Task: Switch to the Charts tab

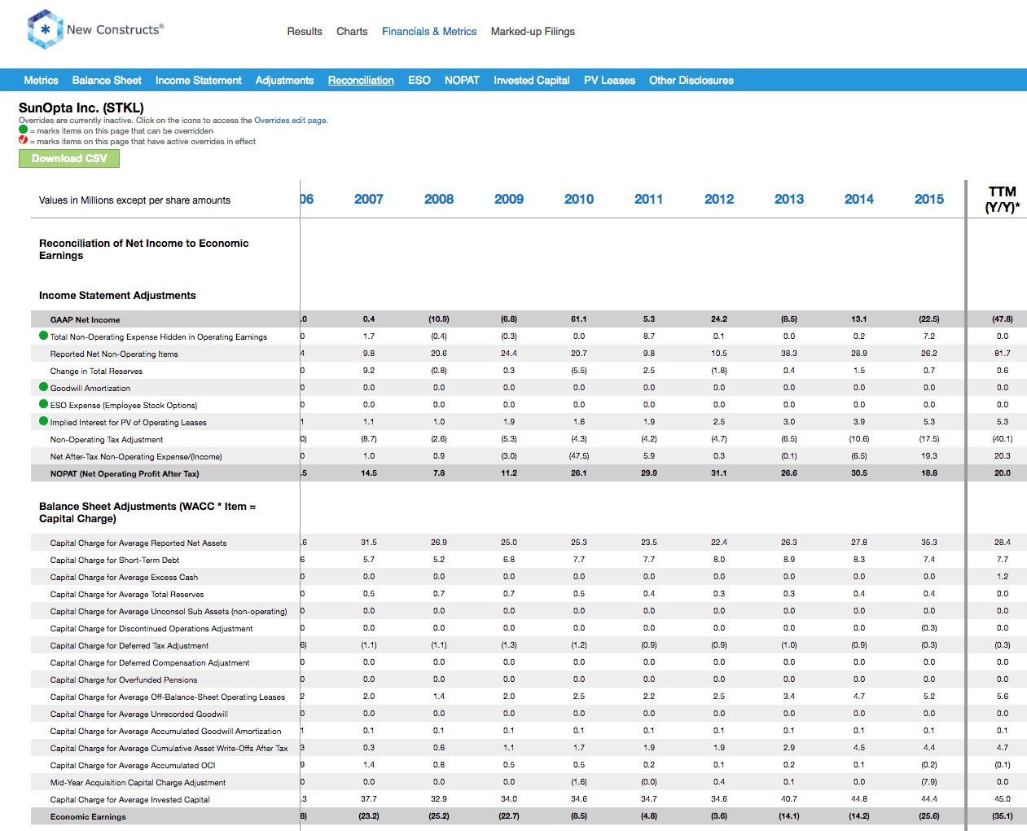Action: pos(352,32)
